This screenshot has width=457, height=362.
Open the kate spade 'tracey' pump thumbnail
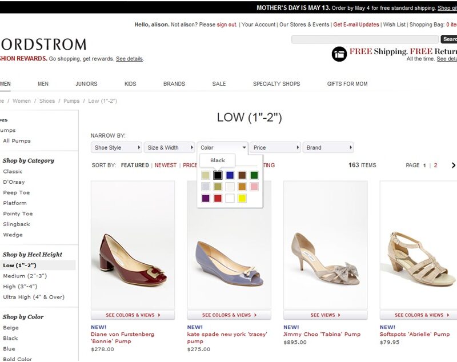pyautogui.click(x=229, y=245)
